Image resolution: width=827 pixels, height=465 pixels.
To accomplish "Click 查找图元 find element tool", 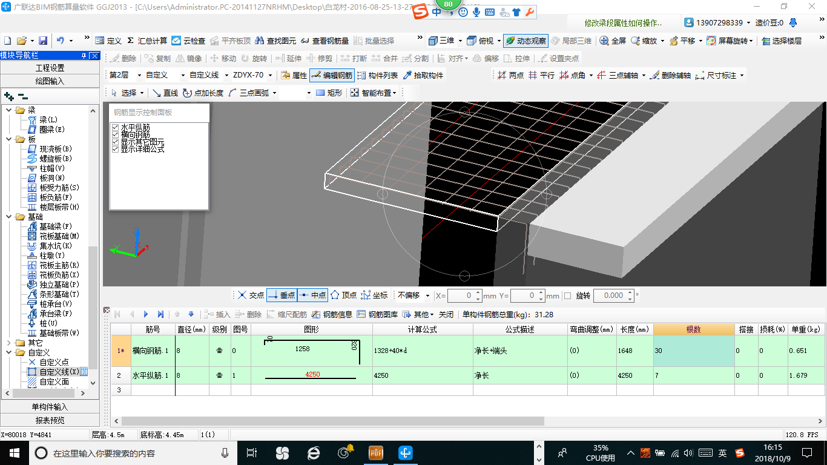I will coord(275,41).
